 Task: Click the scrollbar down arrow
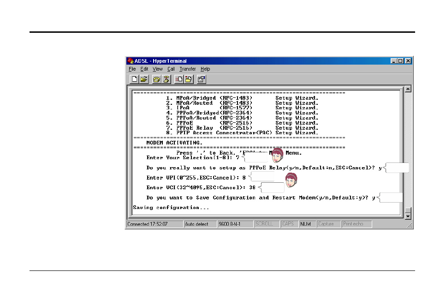[x=408, y=216]
